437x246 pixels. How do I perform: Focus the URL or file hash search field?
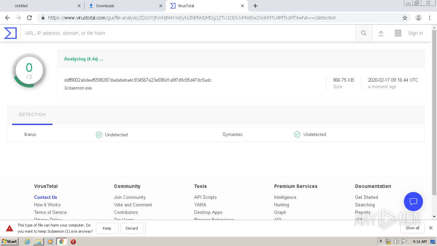[188, 33]
